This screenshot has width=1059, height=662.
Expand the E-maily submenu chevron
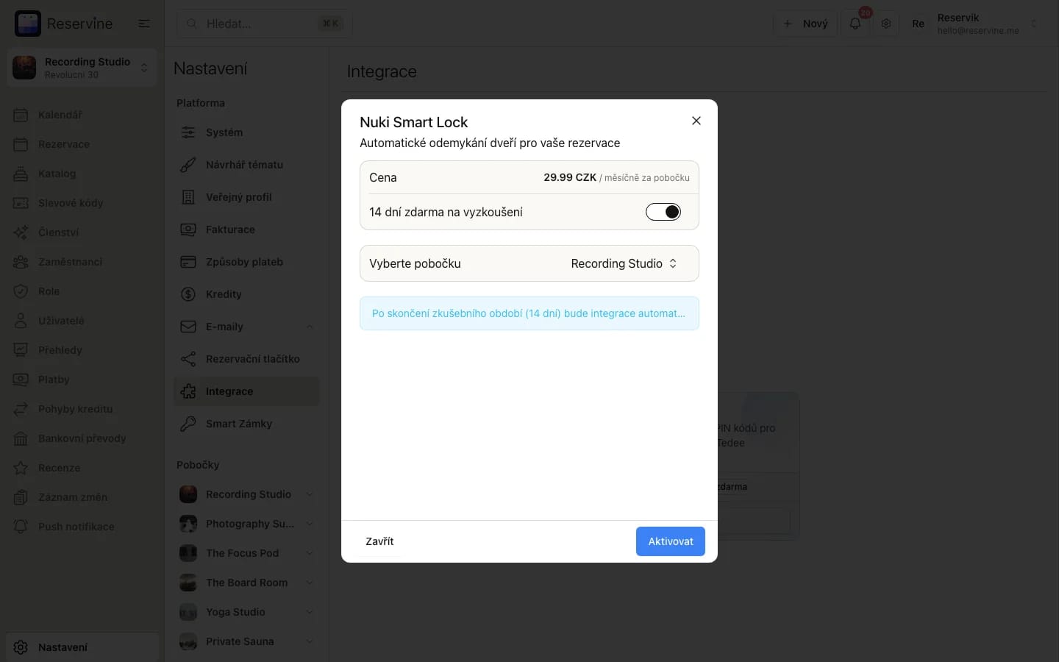coord(310,327)
